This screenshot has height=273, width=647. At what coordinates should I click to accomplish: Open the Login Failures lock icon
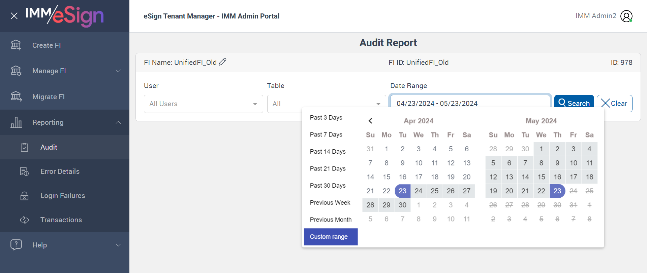click(24, 196)
